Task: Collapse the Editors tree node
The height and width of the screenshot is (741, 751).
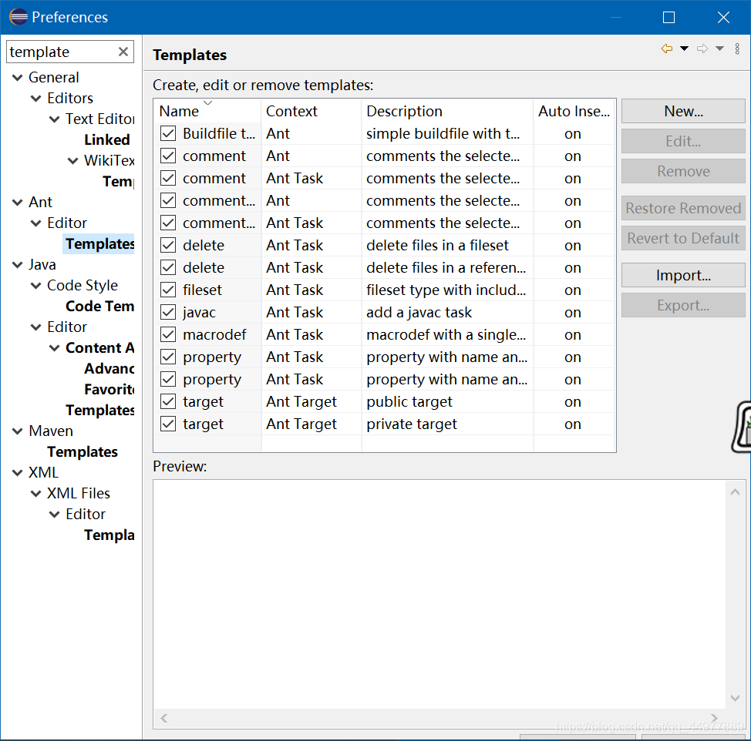Action: point(36,99)
